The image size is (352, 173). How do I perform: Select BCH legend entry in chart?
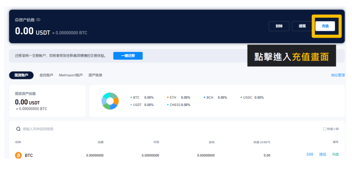point(215,98)
